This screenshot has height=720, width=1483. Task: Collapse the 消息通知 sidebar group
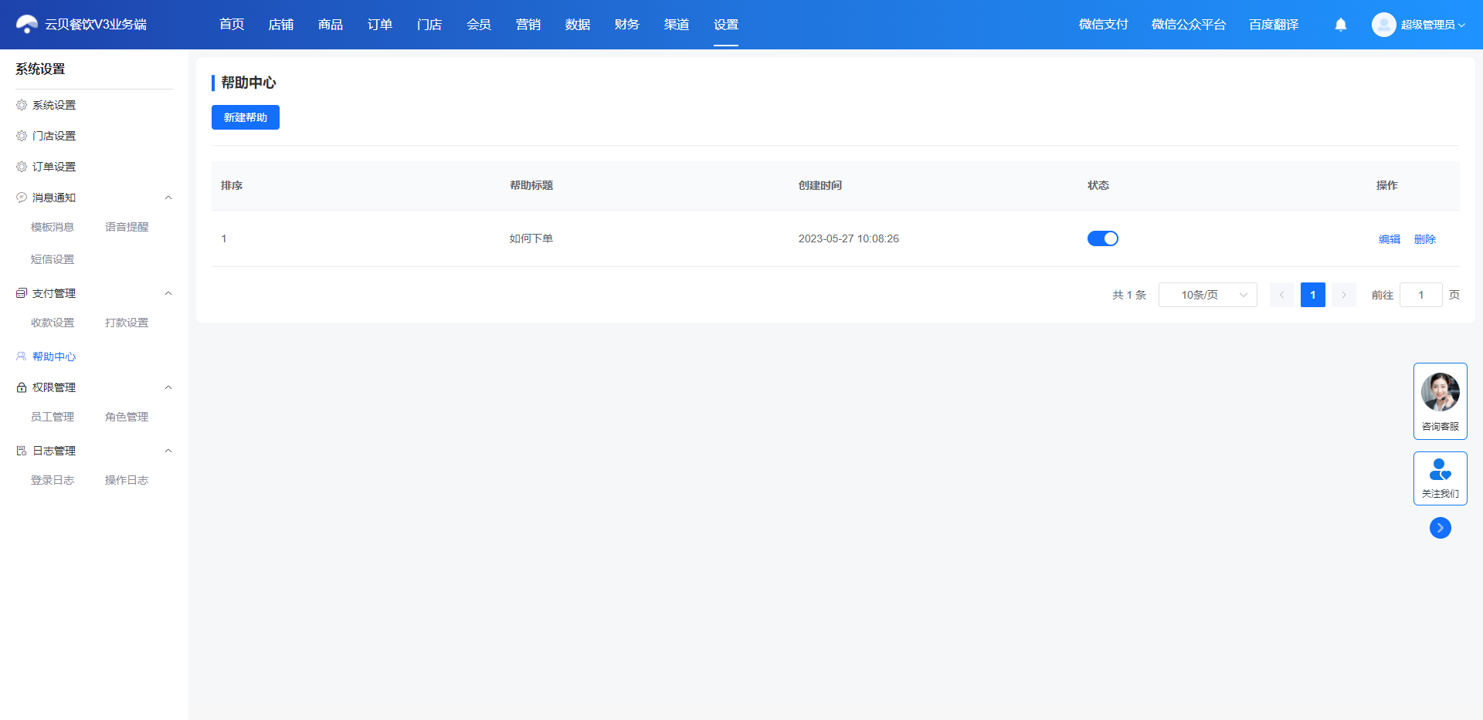tap(168, 198)
